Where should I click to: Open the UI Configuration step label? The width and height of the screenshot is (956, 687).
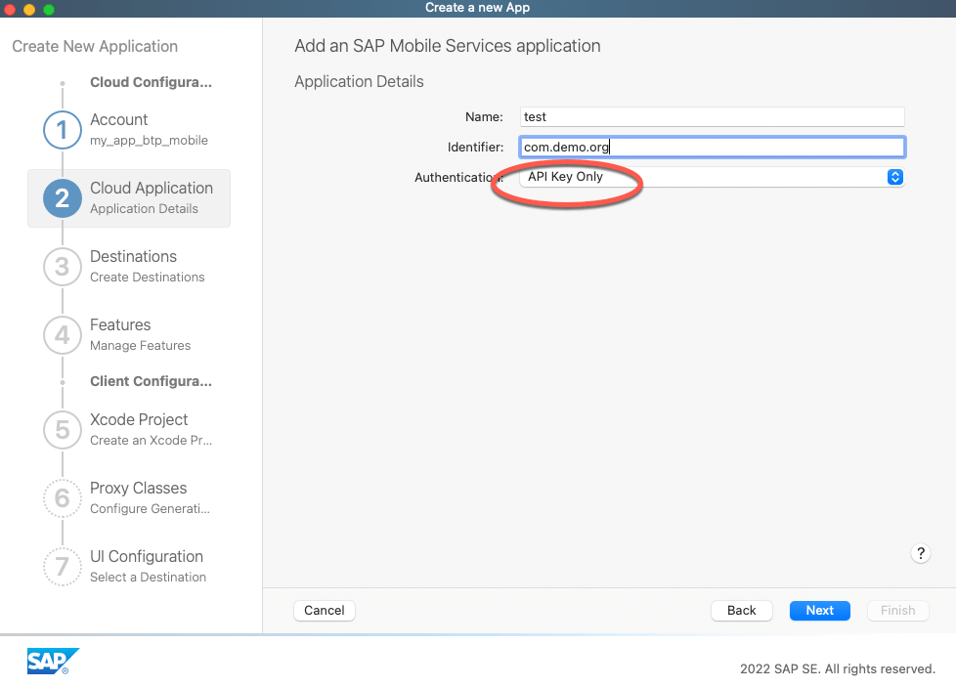click(x=147, y=556)
